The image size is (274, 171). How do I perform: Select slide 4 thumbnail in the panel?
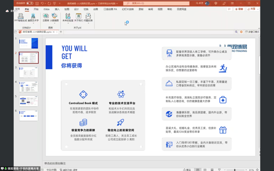(29, 86)
